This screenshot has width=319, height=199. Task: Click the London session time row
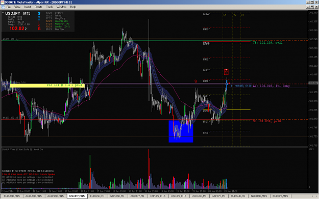coord(58,26)
